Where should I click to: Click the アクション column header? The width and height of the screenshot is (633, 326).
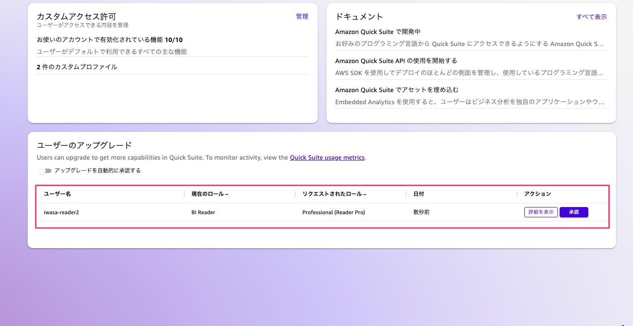(537, 194)
